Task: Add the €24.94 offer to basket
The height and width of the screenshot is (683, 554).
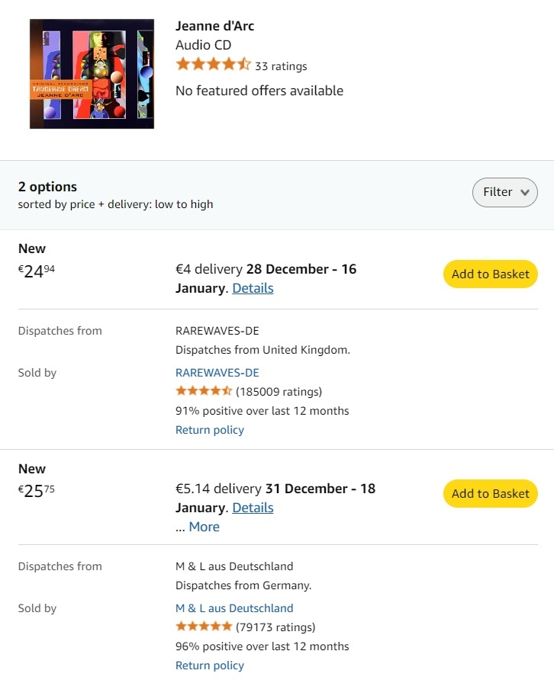Action: pos(490,274)
